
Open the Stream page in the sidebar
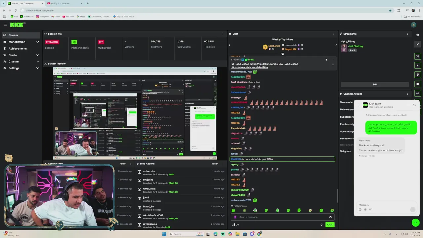20,35
